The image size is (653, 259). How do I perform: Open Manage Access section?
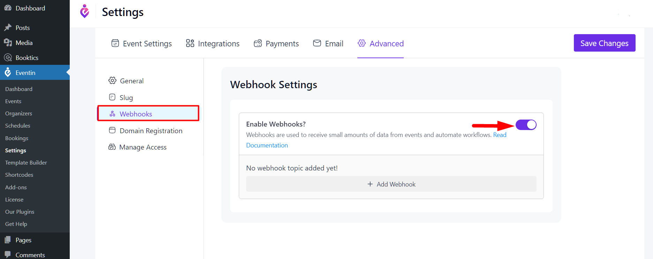click(137, 147)
